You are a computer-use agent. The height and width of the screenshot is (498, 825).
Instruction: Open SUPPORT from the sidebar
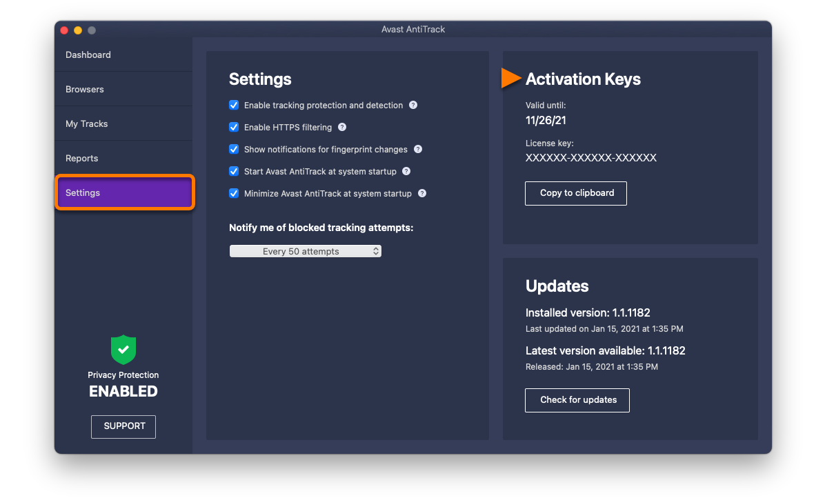tap(123, 426)
